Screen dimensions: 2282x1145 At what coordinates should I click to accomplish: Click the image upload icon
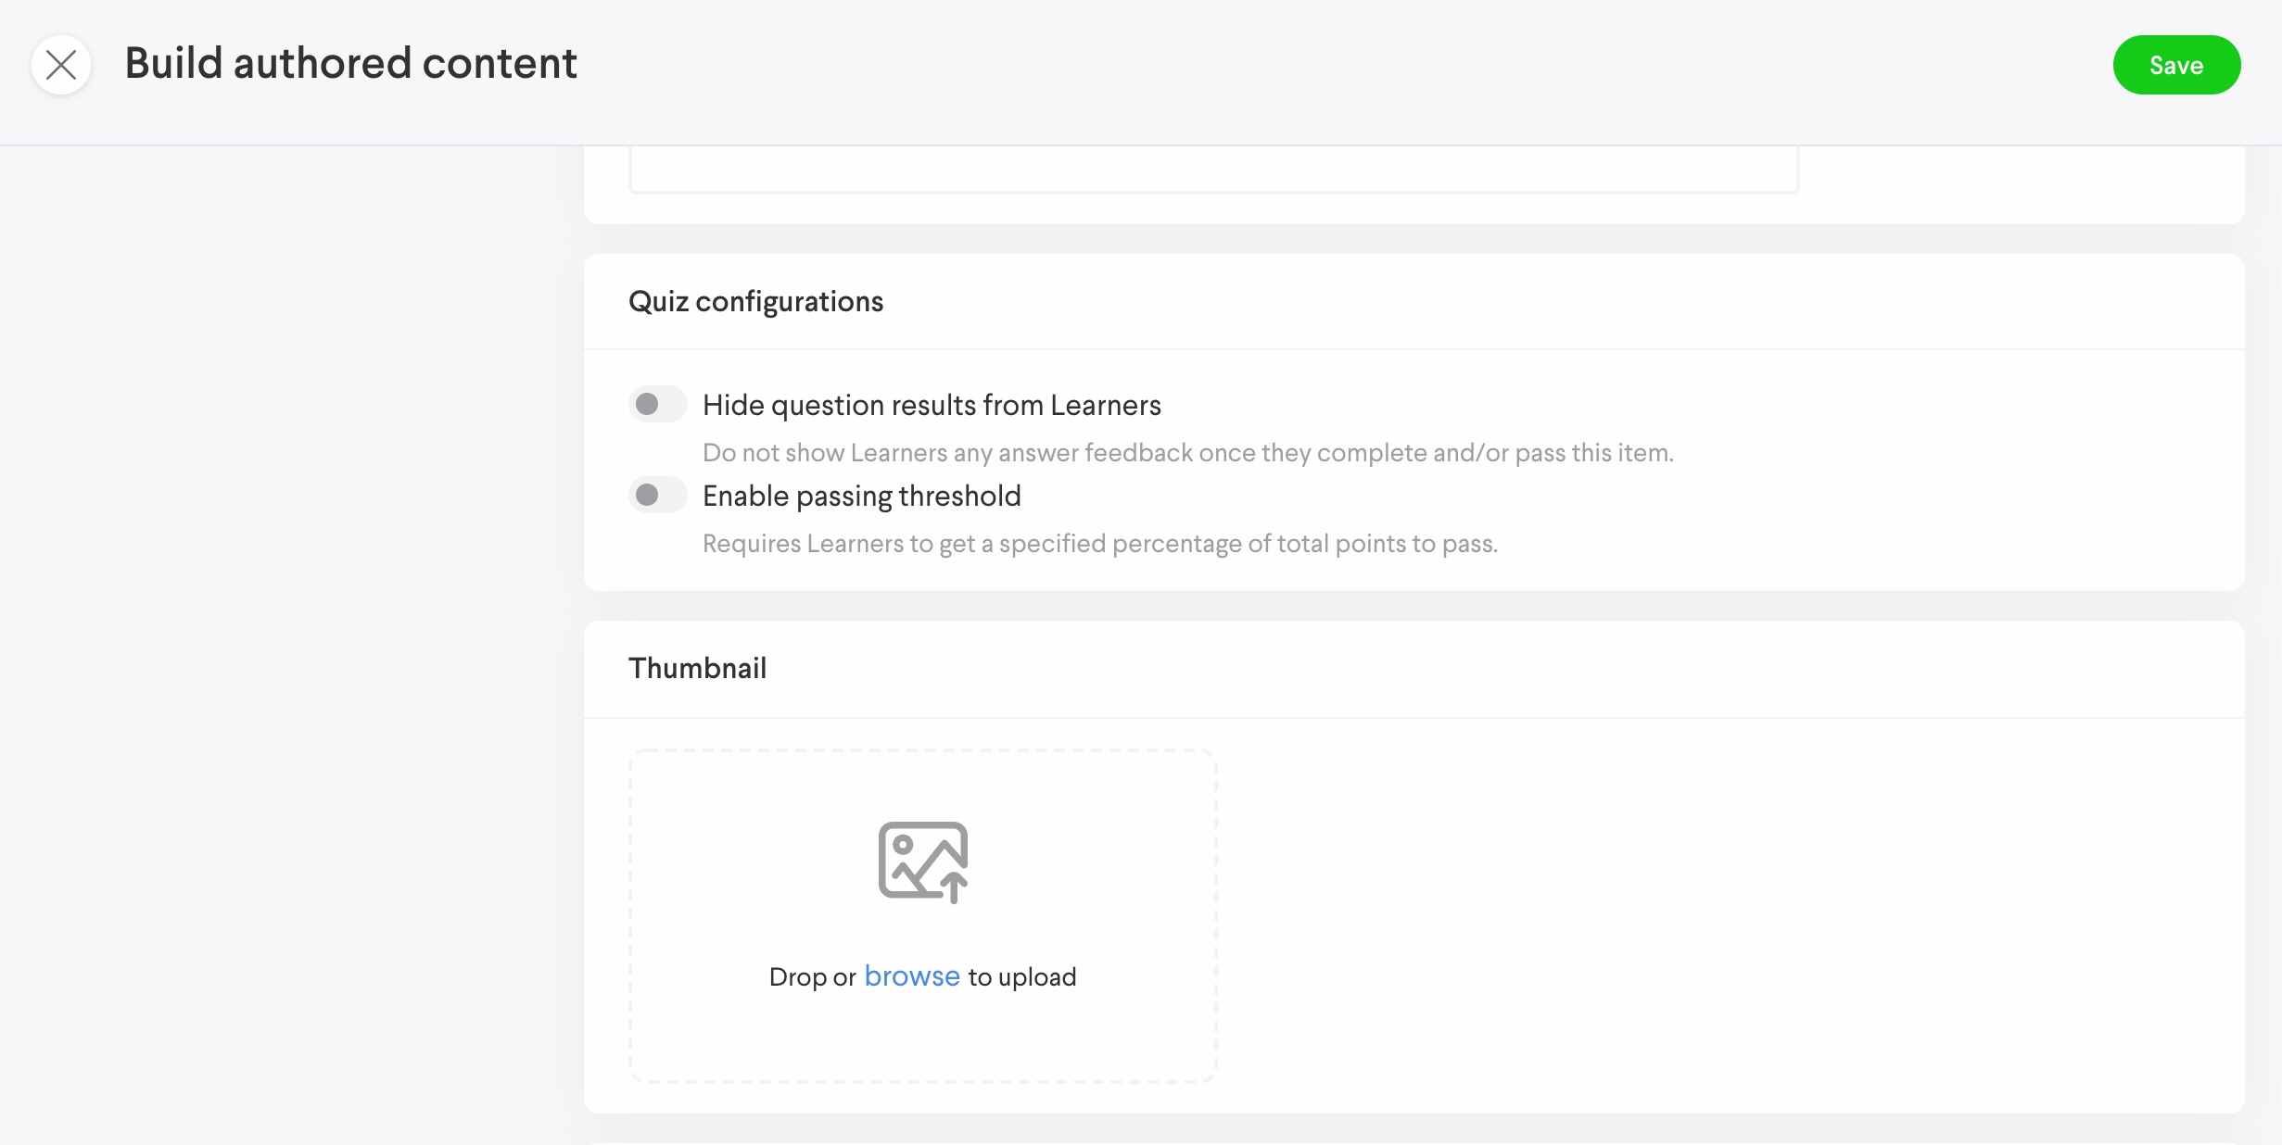pyautogui.click(x=923, y=862)
